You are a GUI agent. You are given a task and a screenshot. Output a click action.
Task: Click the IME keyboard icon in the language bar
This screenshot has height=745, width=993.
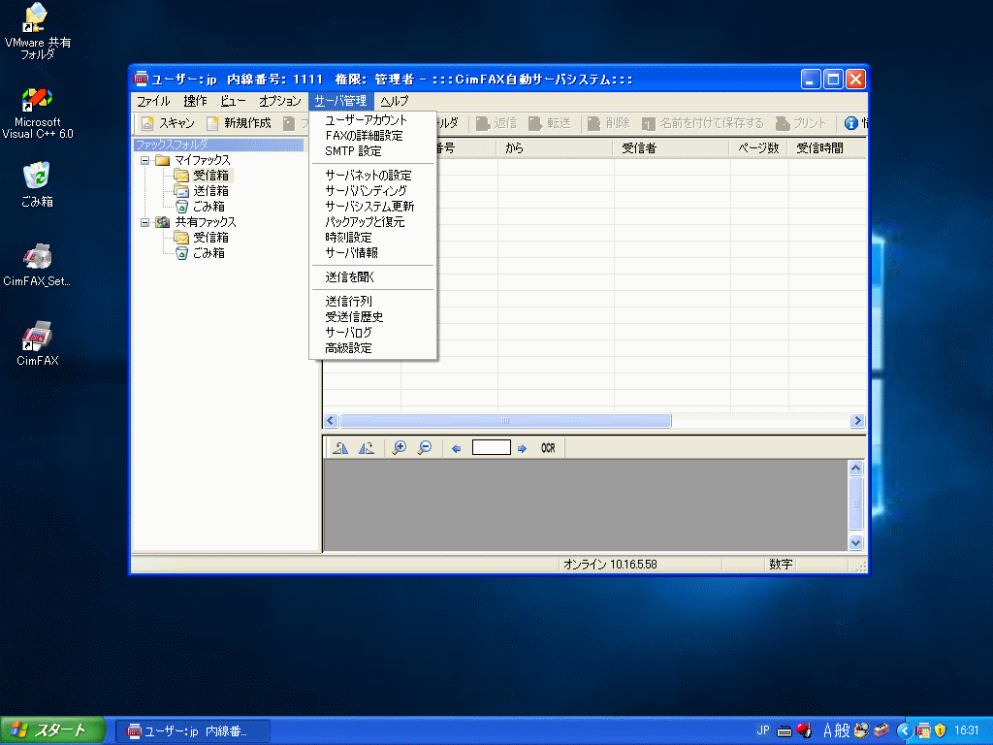[784, 731]
